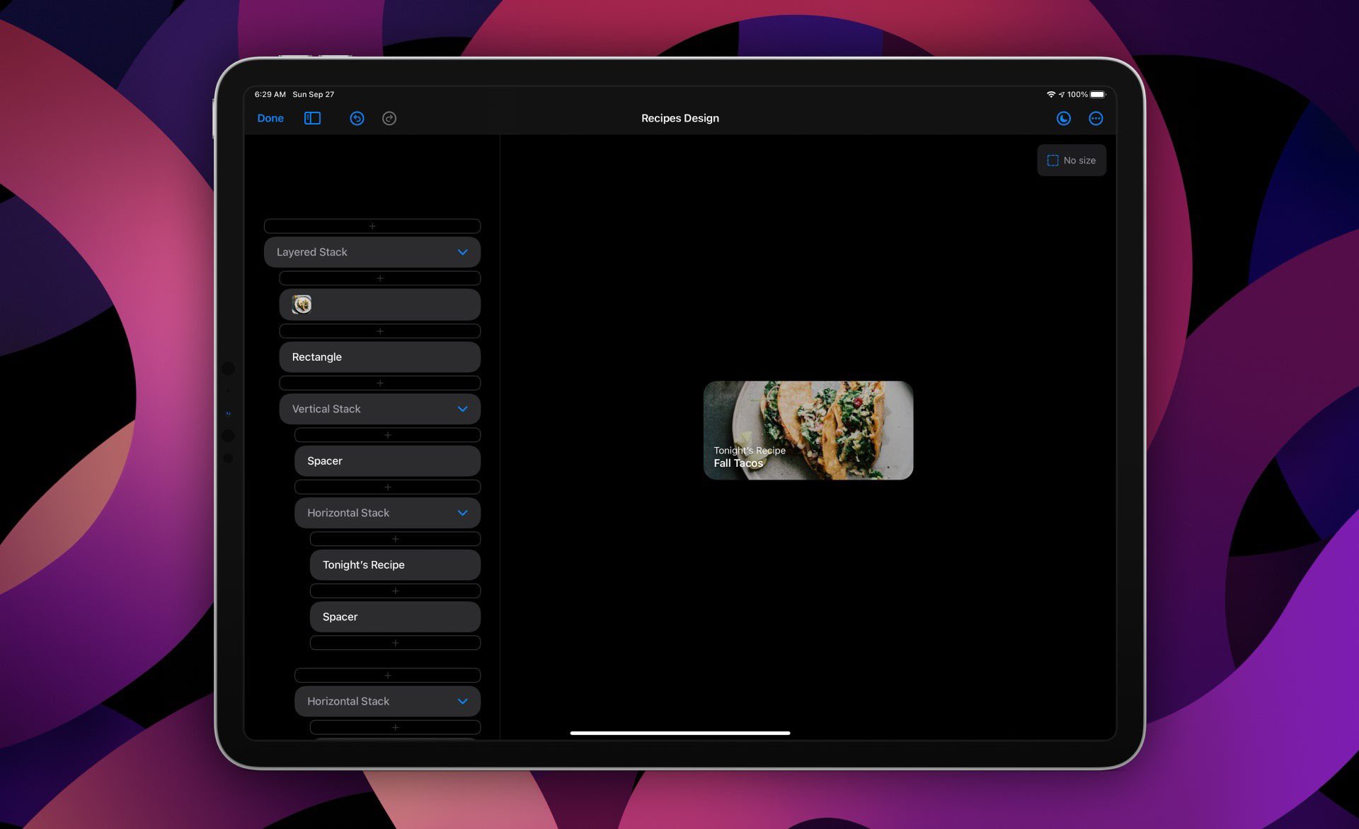Screen dimensions: 1359x829
Task: Click the Wi-Fi status icon
Action: pyautogui.click(x=1051, y=94)
